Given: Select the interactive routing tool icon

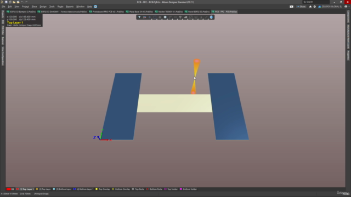Looking at the screenshot, I should pyautogui.click(x=170, y=17).
